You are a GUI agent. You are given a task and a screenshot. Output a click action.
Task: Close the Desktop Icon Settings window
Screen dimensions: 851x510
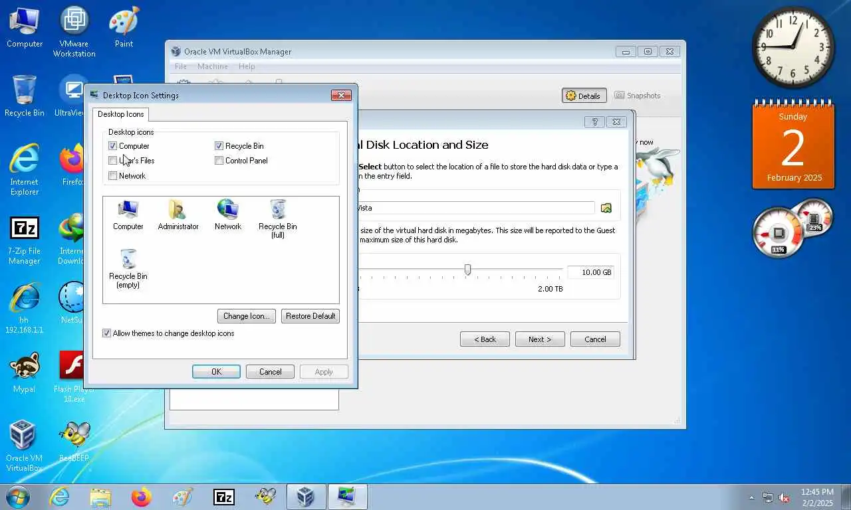(x=341, y=95)
